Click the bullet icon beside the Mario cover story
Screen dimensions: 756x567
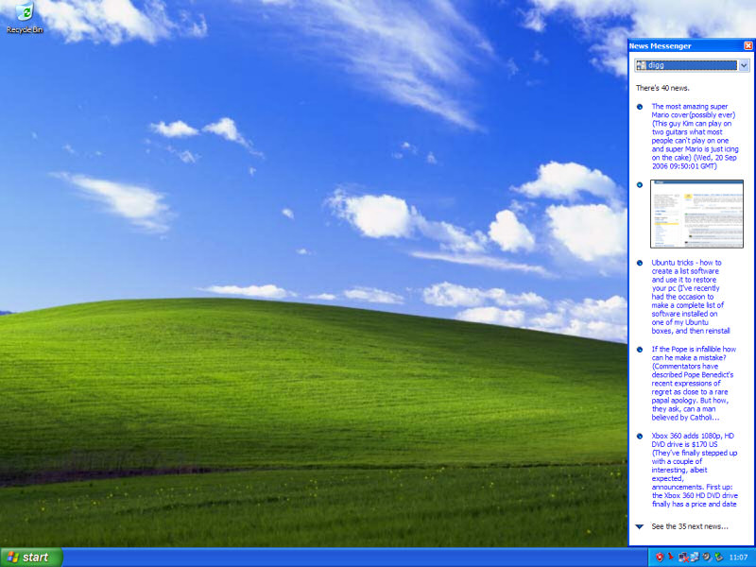pos(640,107)
